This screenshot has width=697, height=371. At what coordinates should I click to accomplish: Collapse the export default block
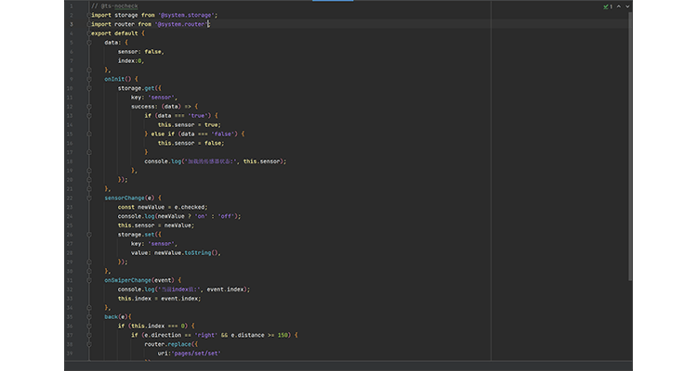(88, 33)
